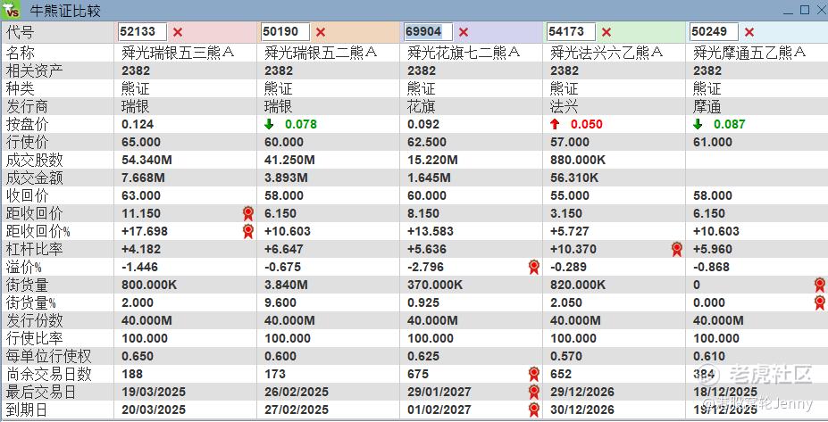
Task: Click the code input field containing 50249
Action: click(x=714, y=31)
